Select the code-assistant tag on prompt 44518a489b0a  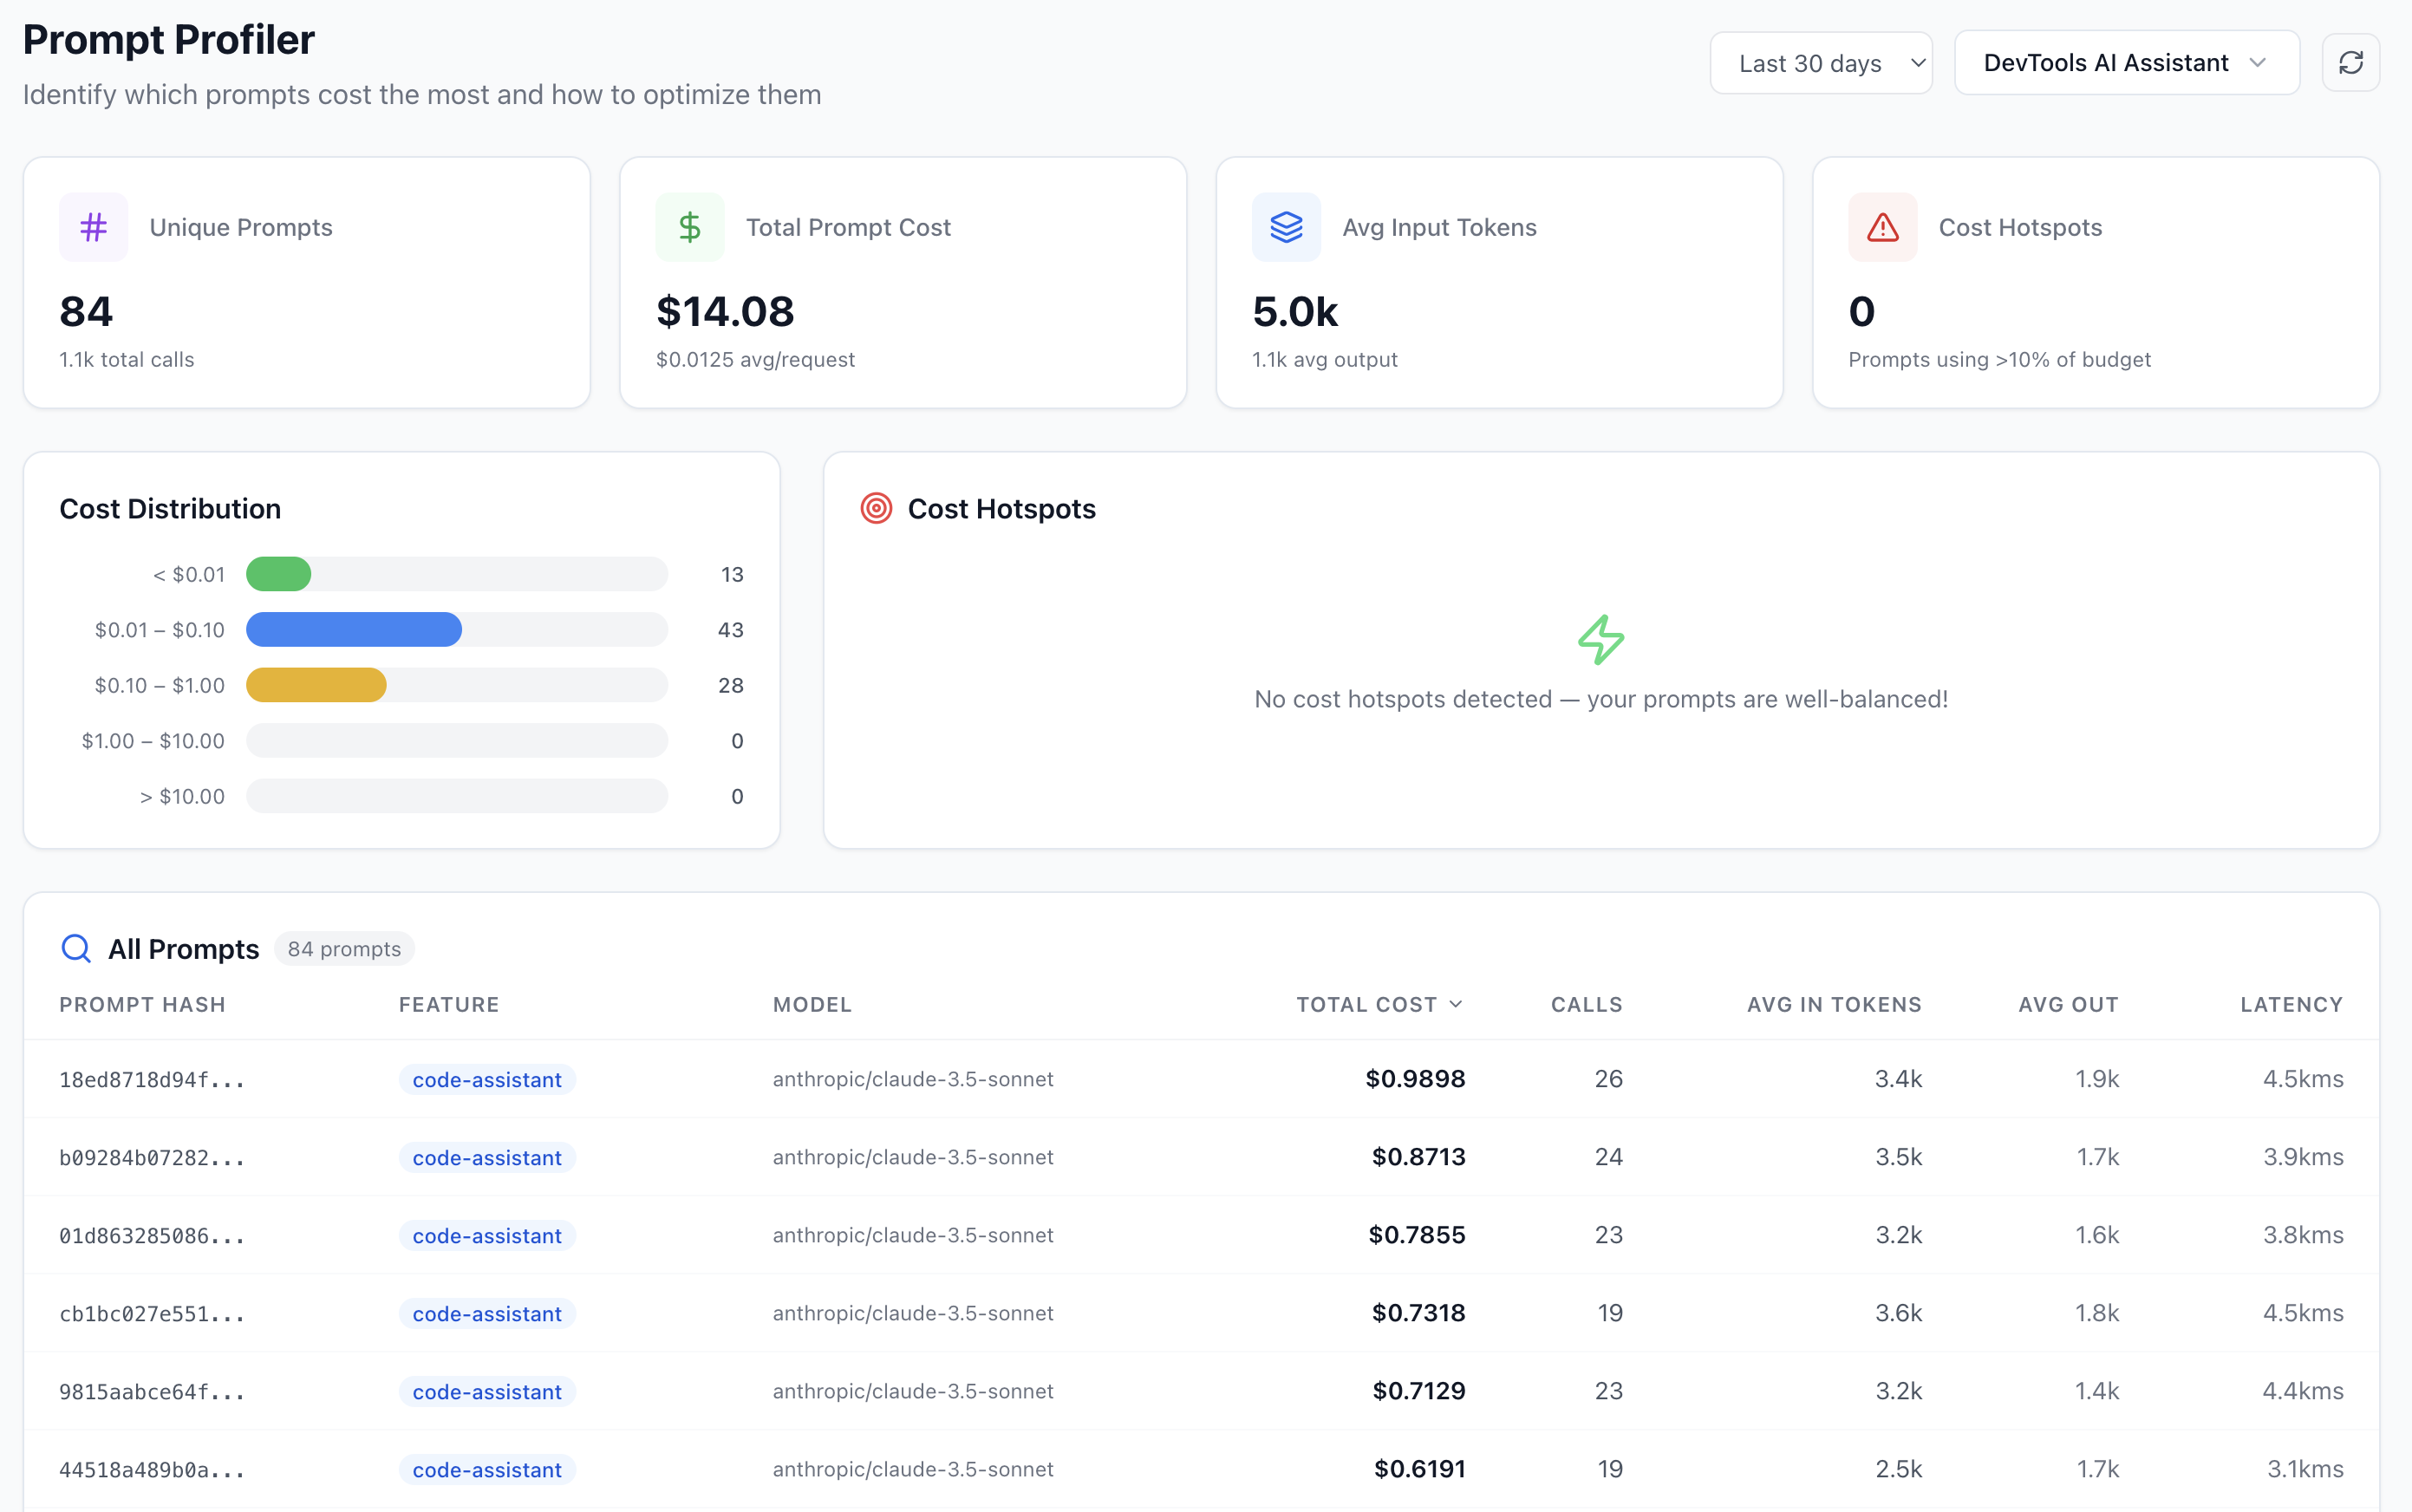(487, 1469)
